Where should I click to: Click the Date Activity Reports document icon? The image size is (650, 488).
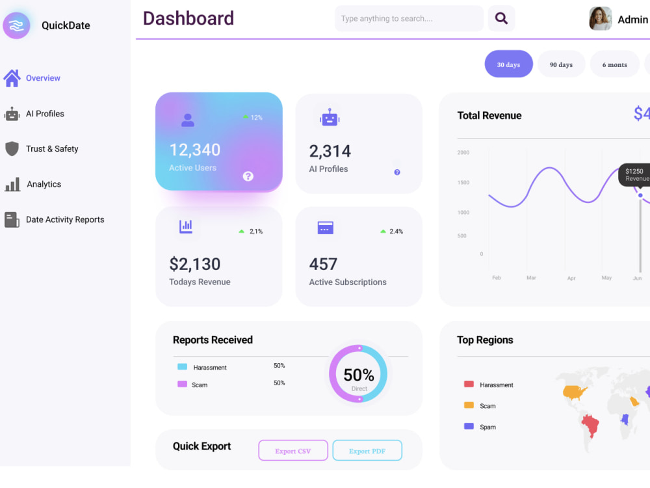[12, 219]
